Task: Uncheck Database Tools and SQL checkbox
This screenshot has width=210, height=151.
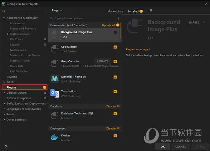Action: [x=115, y=114]
